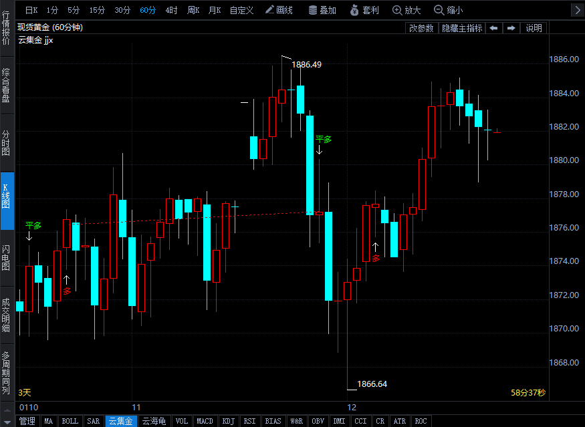
Task: Select the CCI indicator tab
Action: click(360, 421)
